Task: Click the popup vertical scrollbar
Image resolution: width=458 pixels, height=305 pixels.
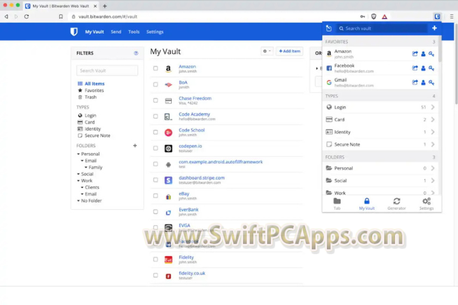Action: click(440, 50)
